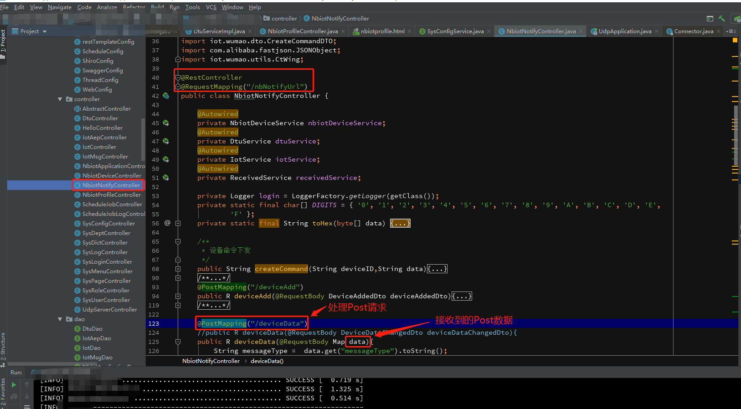Close the UdpApplication.java tab
This screenshot has height=409, width=741.
tap(657, 31)
